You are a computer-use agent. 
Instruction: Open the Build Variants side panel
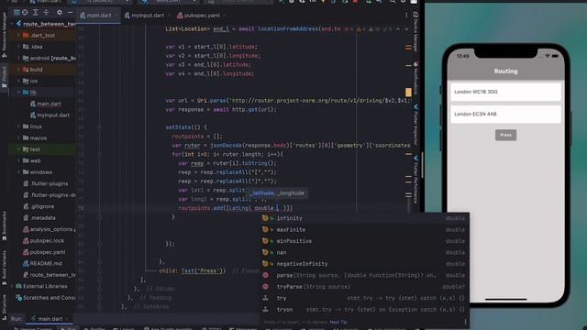[x=4, y=267]
